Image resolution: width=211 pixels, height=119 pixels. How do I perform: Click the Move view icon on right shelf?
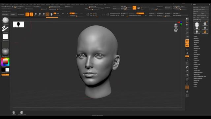coord(187,67)
